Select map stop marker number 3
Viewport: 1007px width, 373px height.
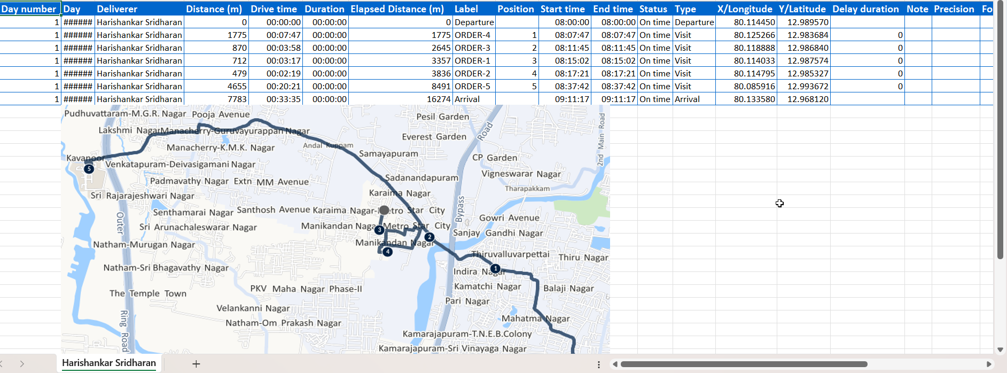[379, 230]
